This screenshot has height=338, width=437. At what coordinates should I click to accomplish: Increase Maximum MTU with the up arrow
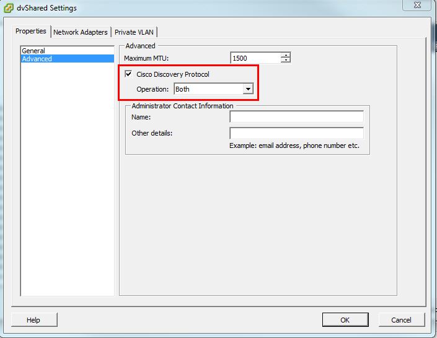(x=285, y=55)
